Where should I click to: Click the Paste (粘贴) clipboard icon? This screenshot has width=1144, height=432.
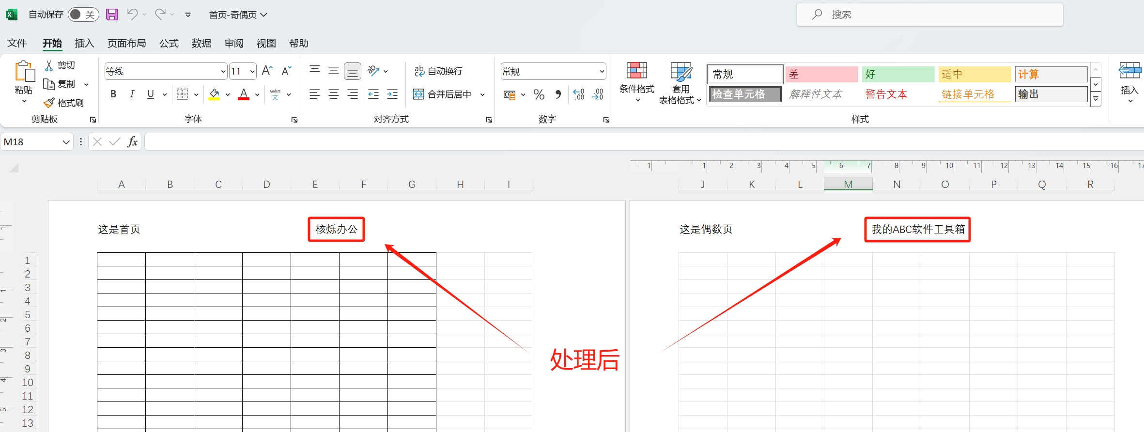click(24, 71)
